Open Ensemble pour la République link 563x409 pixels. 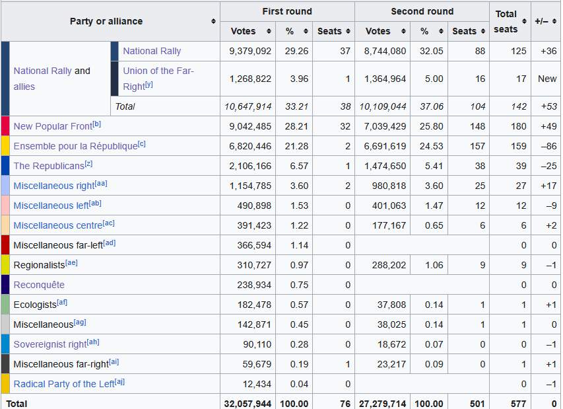pos(75,146)
